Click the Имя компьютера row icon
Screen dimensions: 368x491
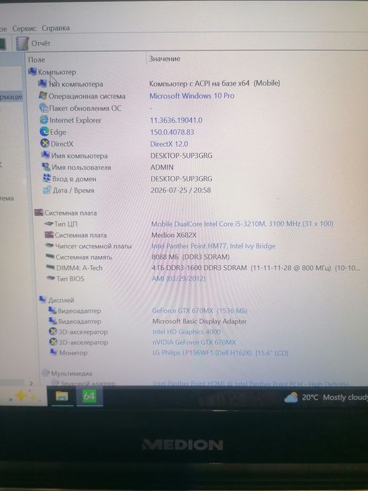46,155
